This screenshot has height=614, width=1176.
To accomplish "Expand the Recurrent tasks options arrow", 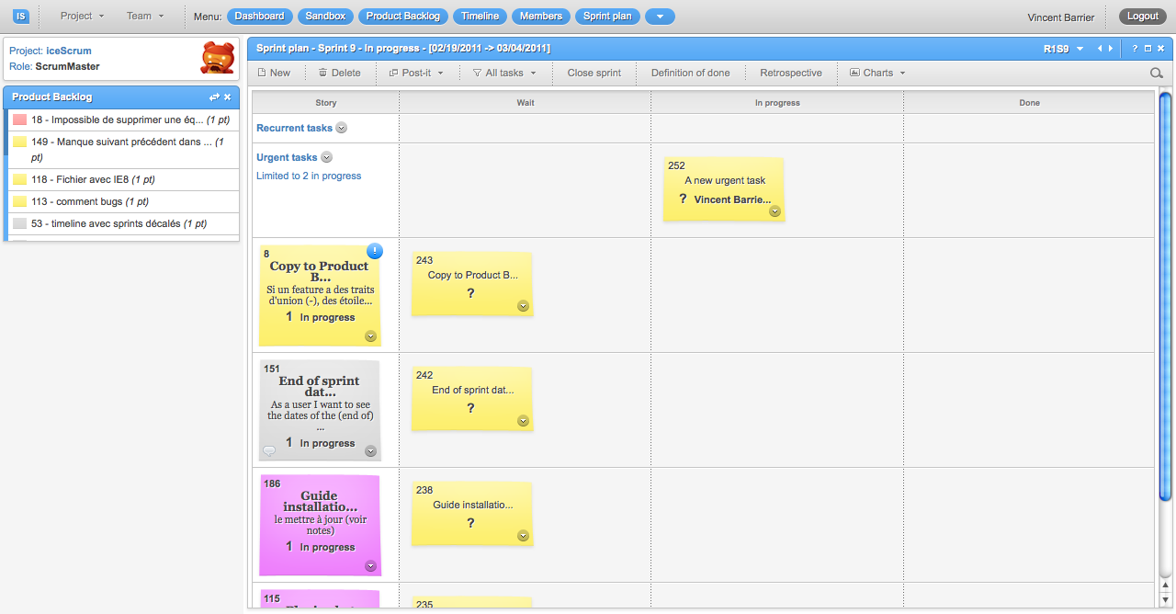I will (x=342, y=128).
